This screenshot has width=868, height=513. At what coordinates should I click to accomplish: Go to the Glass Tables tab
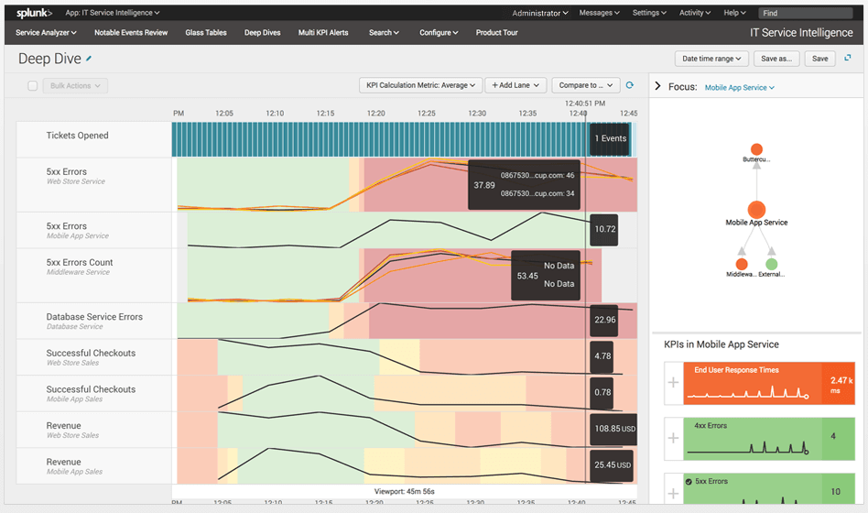206,33
